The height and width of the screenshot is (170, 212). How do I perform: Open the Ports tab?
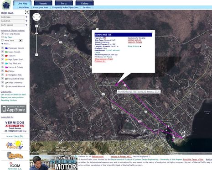tap(64, 3)
